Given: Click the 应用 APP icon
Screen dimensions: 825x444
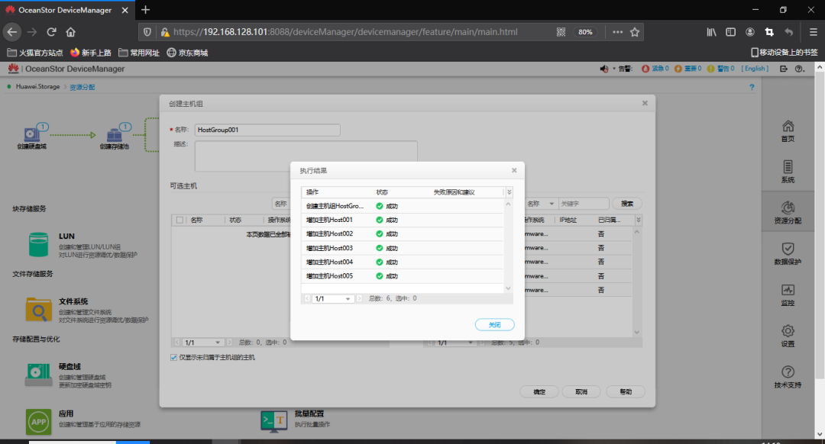Looking at the screenshot, I should [38, 422].
